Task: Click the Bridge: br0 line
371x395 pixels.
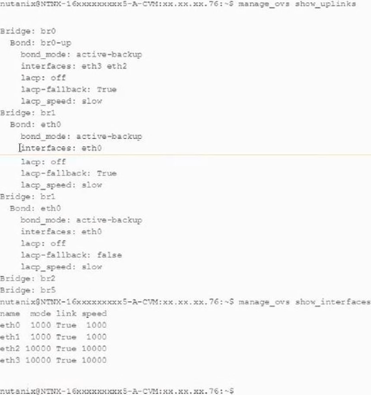Action: [28, 31]
